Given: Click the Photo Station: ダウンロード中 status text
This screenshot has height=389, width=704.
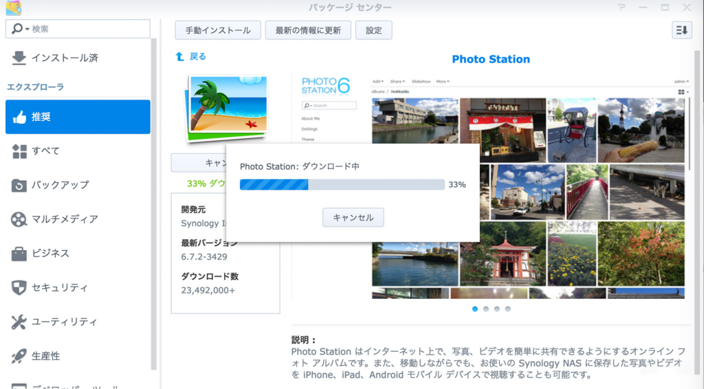Looking at the screenshot, I should (x=300, y=166).
